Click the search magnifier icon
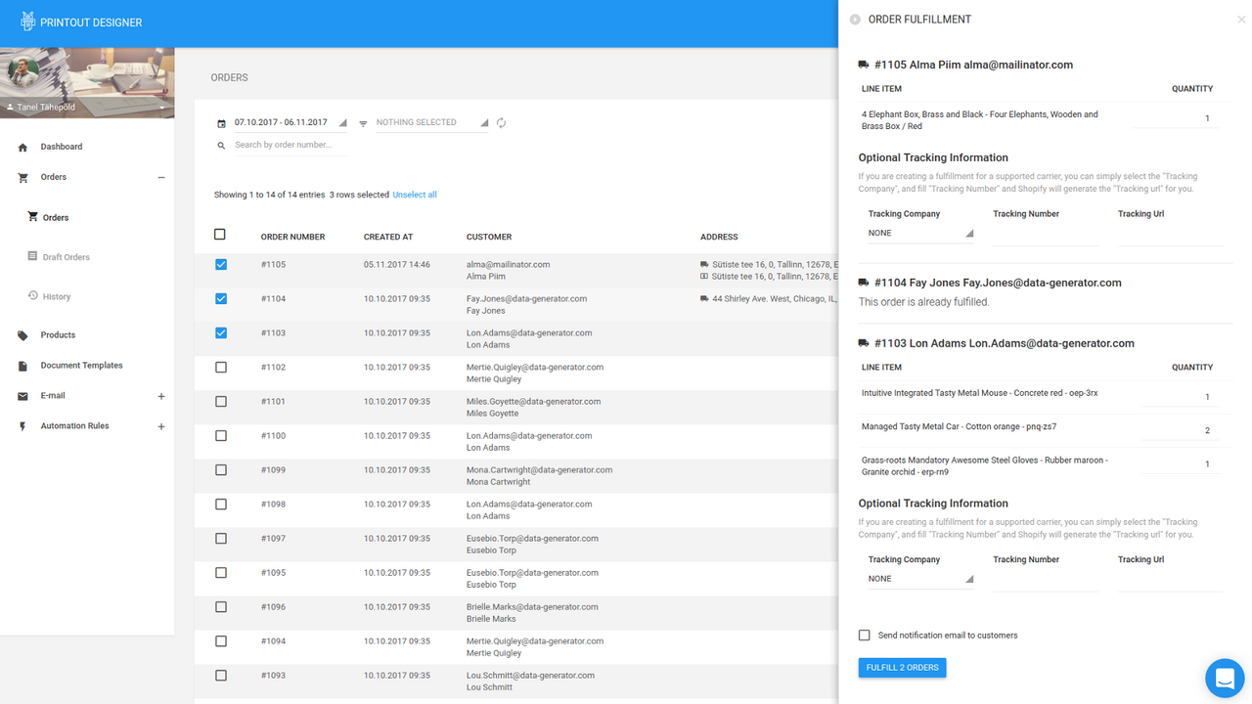This screenshot has height=704, width=1252. pyautogui.click(x=221, y=146)
